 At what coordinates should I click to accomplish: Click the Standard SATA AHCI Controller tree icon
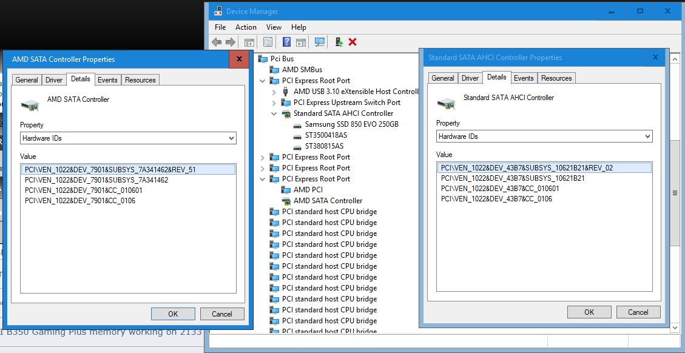point(286,113)
